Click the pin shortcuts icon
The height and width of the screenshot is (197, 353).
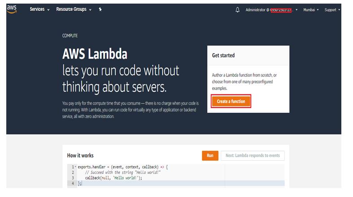pos(100,9)
